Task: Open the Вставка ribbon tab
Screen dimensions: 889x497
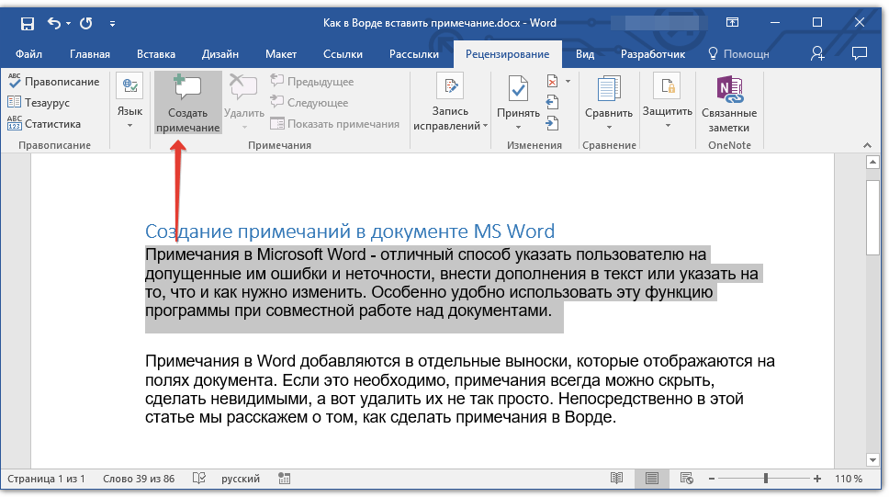Action: click(x=155, y=54)
